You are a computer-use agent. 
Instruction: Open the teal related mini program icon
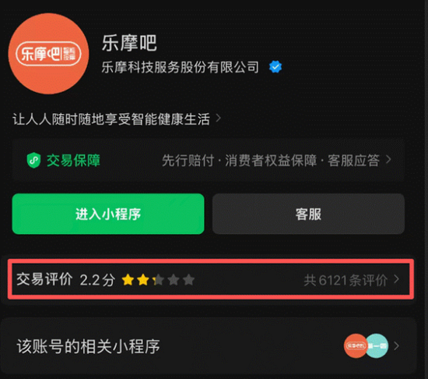pyautogui.click(x=377, y=346)
